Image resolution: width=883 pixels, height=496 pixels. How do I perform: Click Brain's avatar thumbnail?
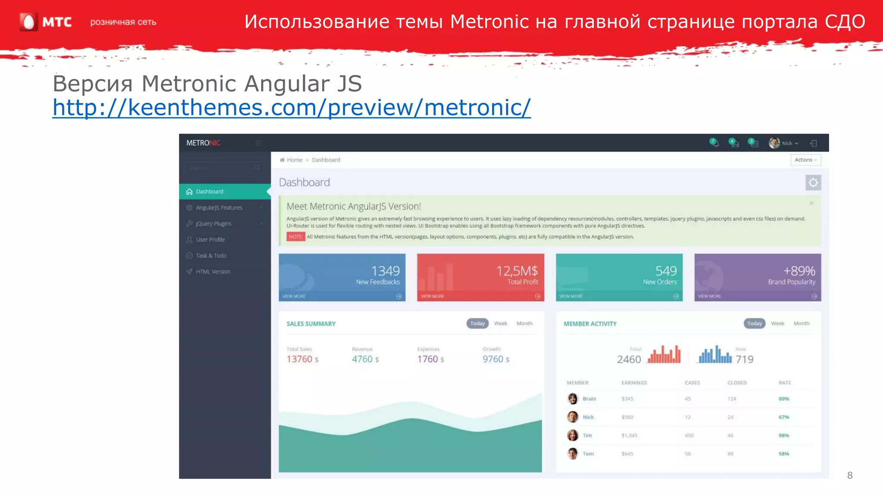573,399
